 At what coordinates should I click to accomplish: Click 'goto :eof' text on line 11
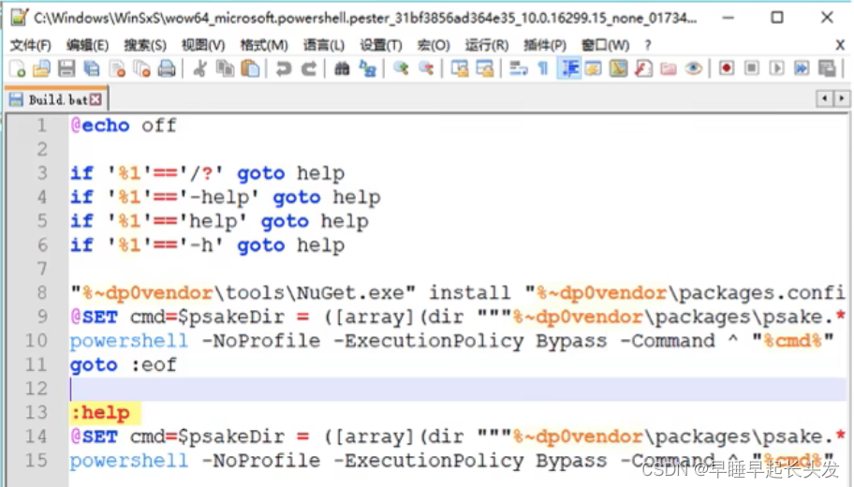pos(124,364)
